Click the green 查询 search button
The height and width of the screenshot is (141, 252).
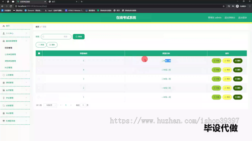(x=79, y=37)
